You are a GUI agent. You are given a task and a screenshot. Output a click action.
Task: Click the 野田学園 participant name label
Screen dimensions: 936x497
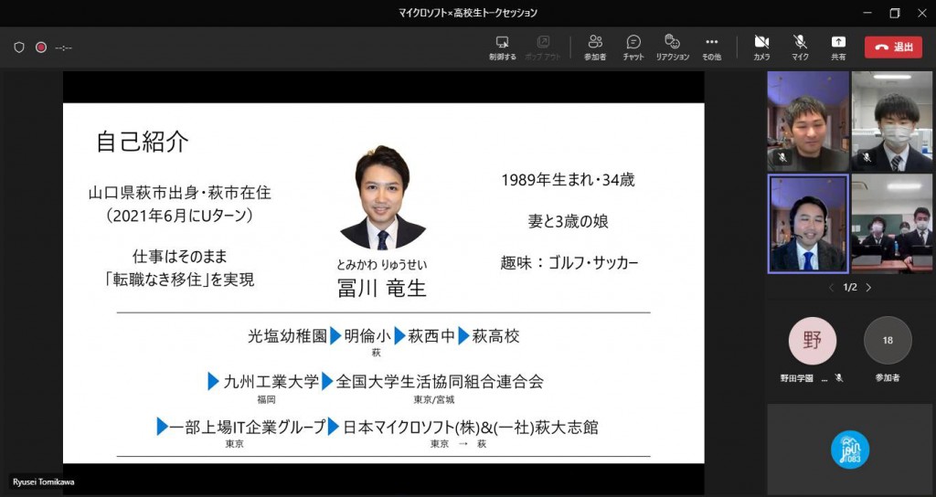(797, 378)
